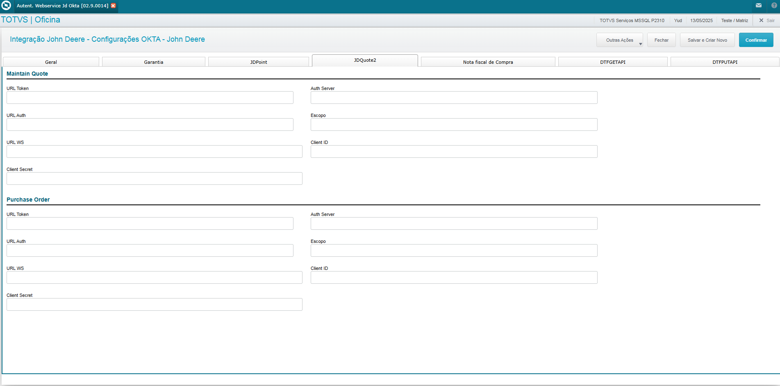Focus Purchase Order URL Token field
This screenshot has width=780, height=386.
pos(150,224)
